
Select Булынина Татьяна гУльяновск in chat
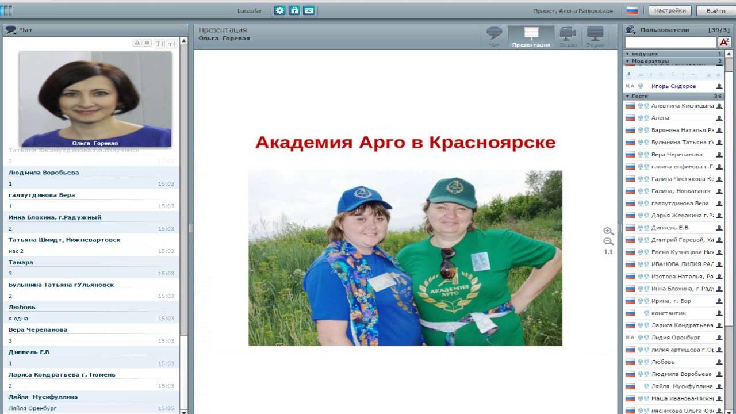(91, 290)
